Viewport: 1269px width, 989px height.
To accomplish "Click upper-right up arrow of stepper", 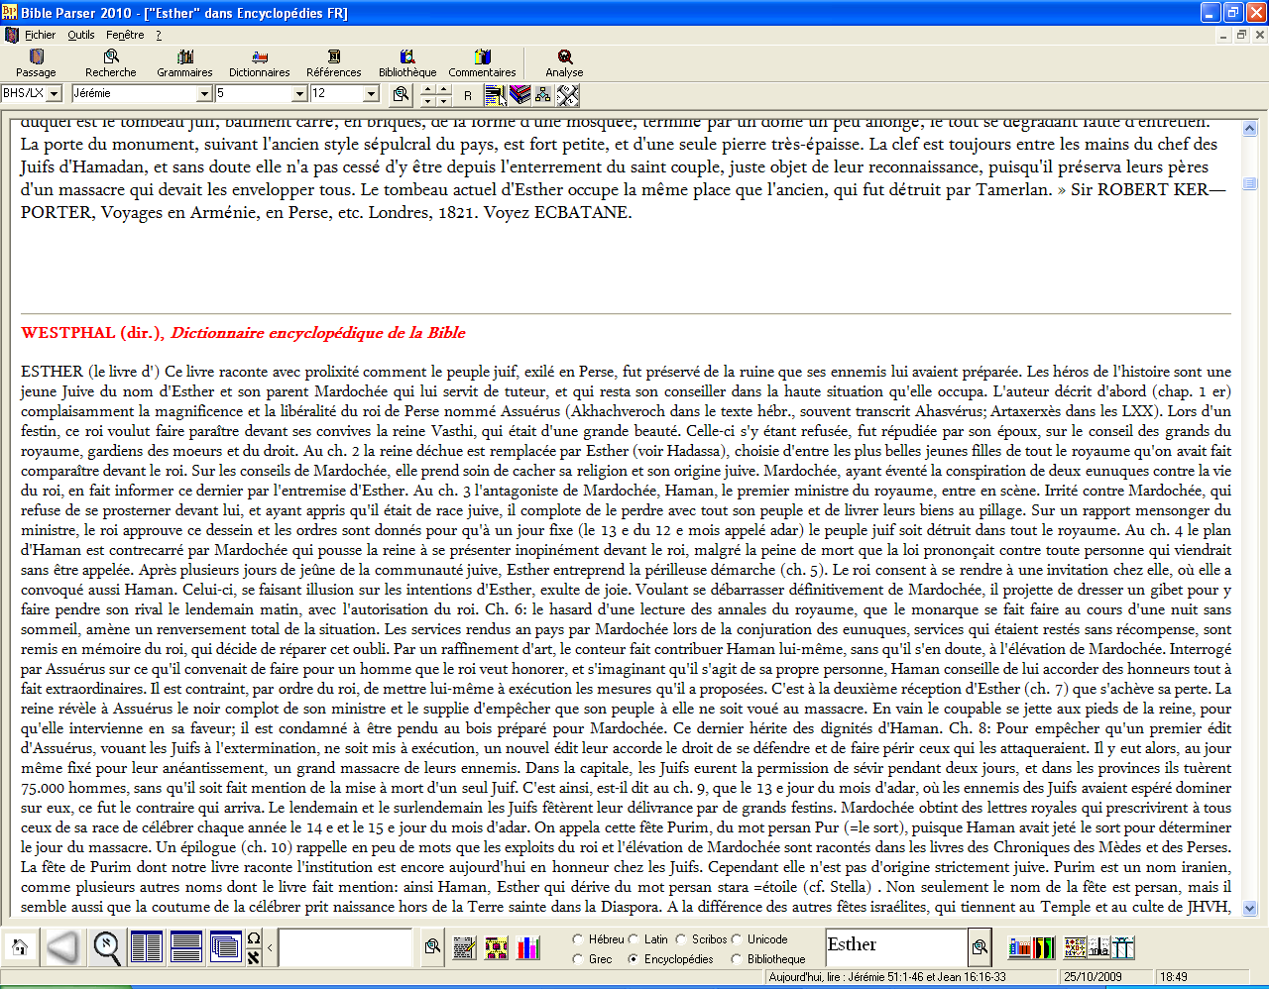I will point(445,89).
